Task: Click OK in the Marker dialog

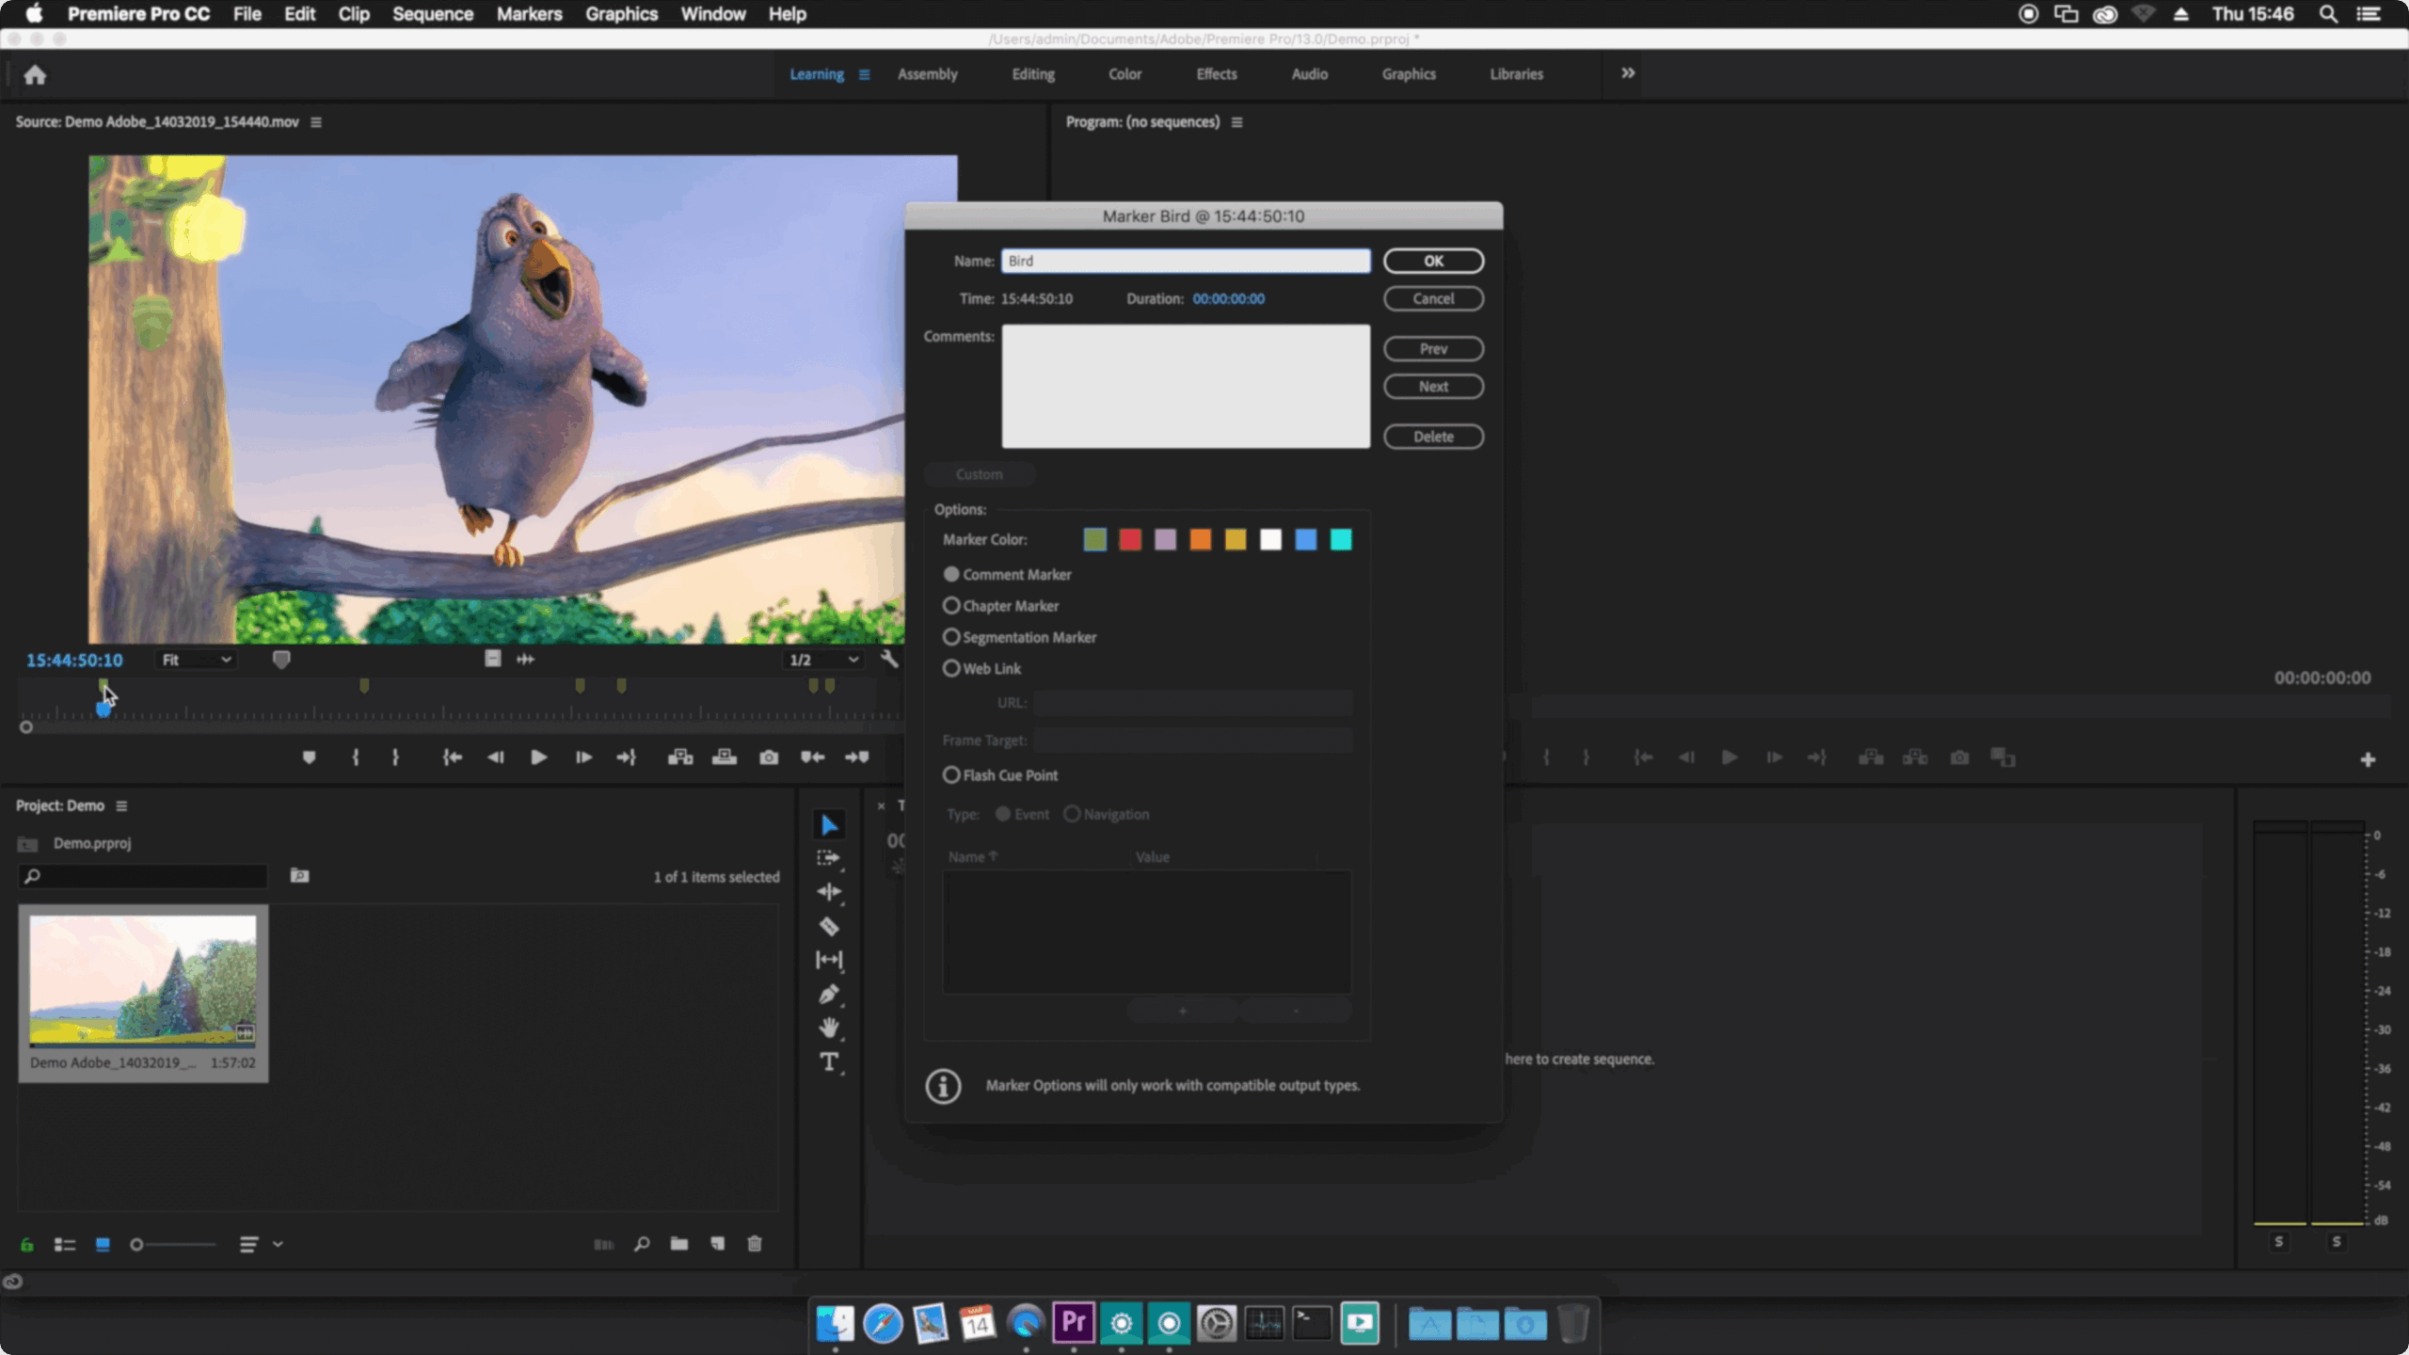Action: click(x=1432, y=261)
